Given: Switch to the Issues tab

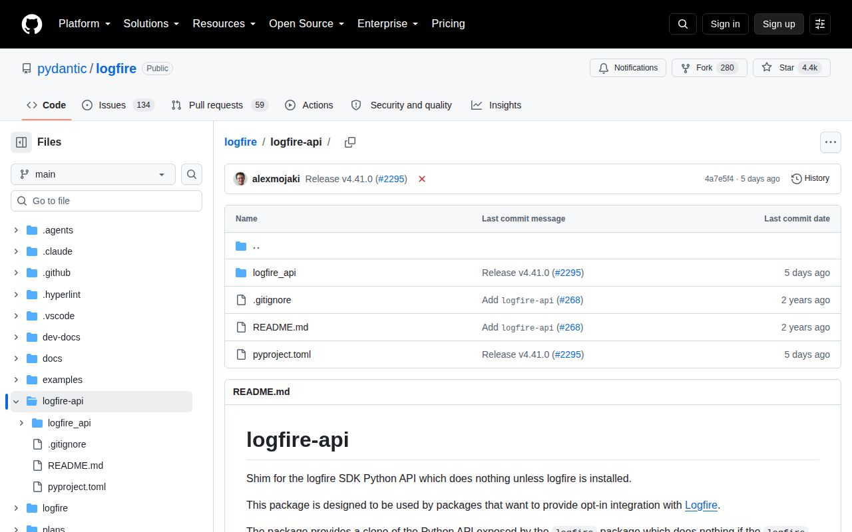Looking at the screenshot, I should tap(118, 105).
